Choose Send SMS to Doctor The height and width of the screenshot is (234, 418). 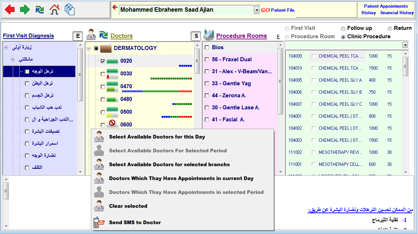tap(135, 222)
